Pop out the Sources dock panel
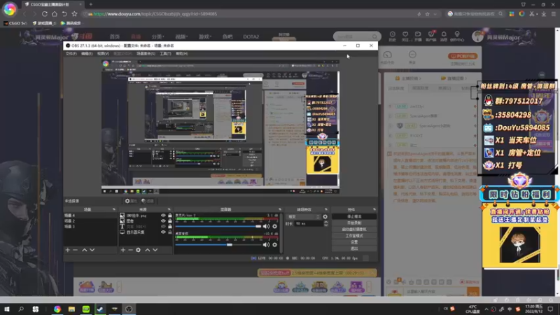The width and height of the screenshot is (560, 315). tap(169, 209)
